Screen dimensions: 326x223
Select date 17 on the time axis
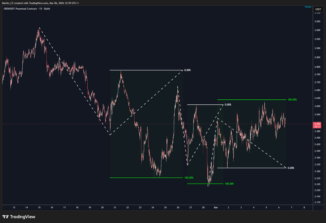pyautogui.click(x=64, y=208)
